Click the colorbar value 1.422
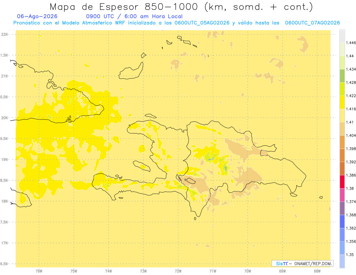 (x=351, y=96)
